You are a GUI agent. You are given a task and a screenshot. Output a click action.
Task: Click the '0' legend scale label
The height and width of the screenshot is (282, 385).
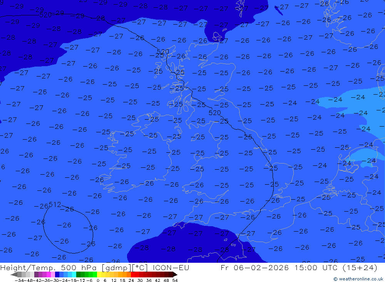tap(98, 280)
